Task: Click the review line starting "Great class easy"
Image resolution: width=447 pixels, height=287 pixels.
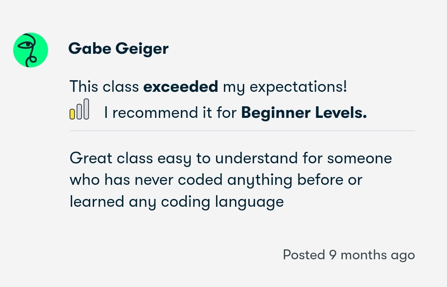Action: coord(230,158)
